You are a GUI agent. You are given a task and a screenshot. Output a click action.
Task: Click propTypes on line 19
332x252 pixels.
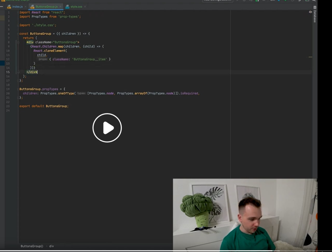[50, 89]
